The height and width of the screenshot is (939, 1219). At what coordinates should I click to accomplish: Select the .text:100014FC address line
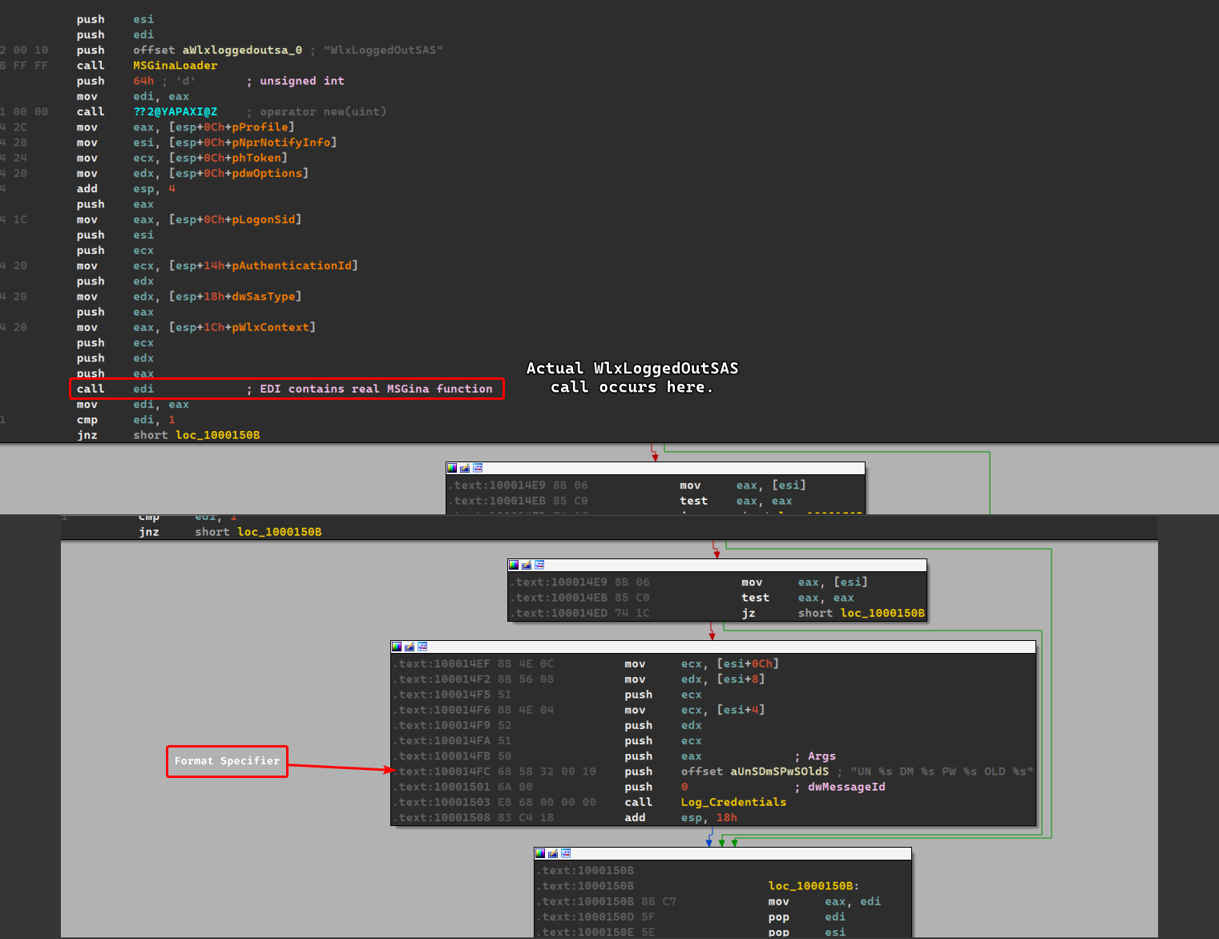pyautogui.click(x=444, y=772)
